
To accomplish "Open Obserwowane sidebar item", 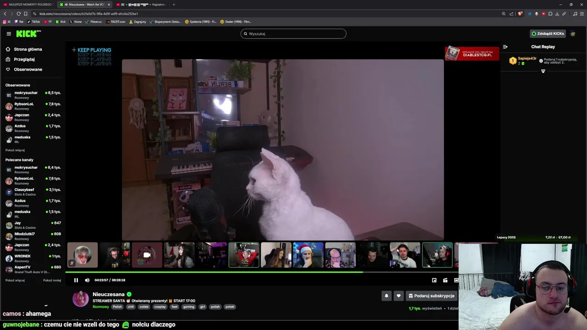I will click(x=24, y=69).
